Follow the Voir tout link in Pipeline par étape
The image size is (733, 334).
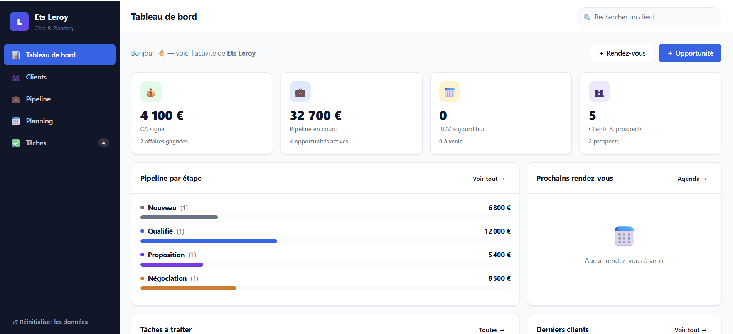[x=489, y=179]
